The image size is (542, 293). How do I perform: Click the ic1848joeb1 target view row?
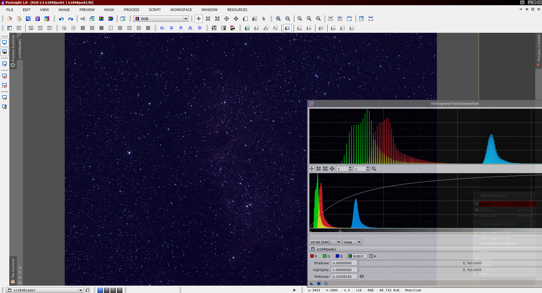pos(425,249)
